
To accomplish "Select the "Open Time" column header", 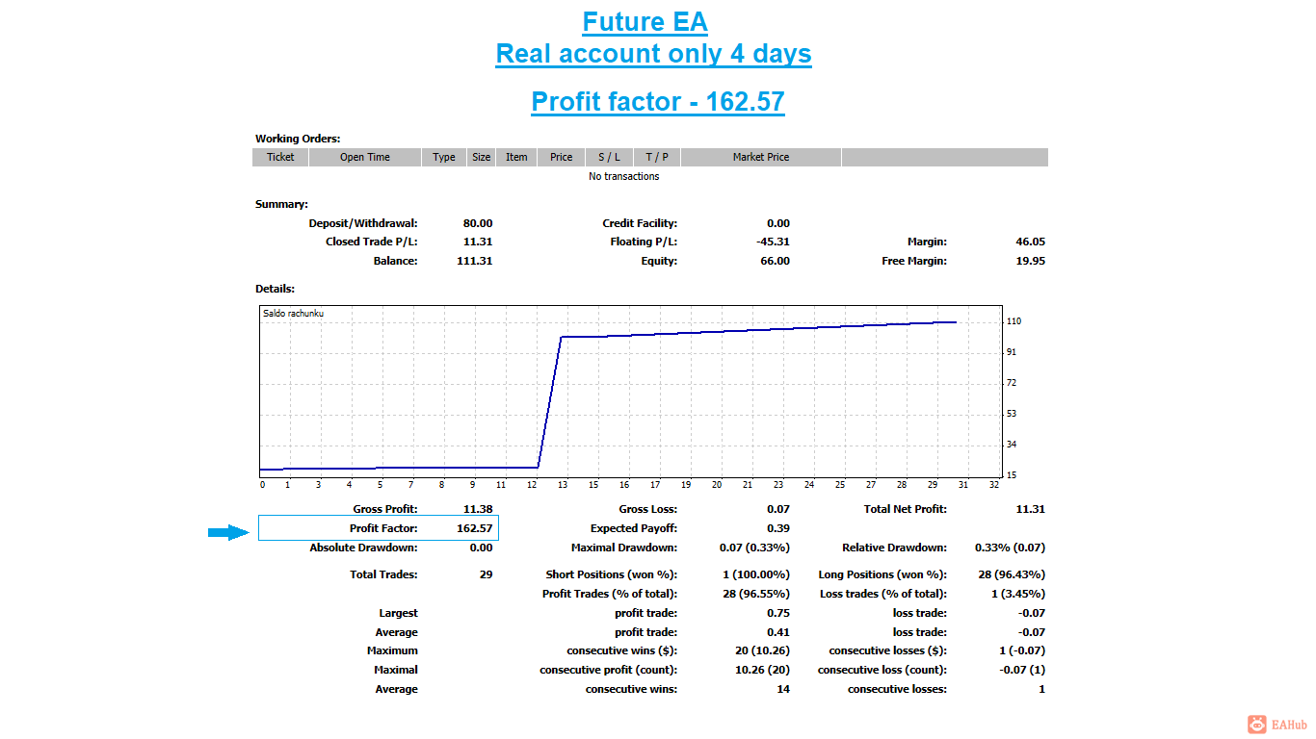I will tap(365, 157).
